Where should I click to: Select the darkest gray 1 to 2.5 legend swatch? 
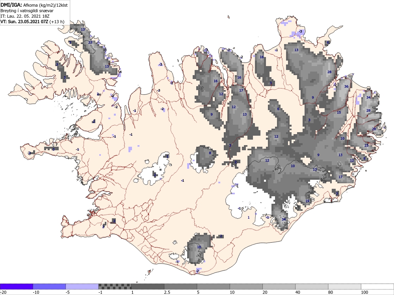pos(148,286)
